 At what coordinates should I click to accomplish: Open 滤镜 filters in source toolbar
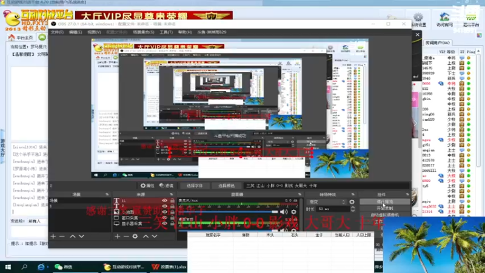[x=166, y=186]
